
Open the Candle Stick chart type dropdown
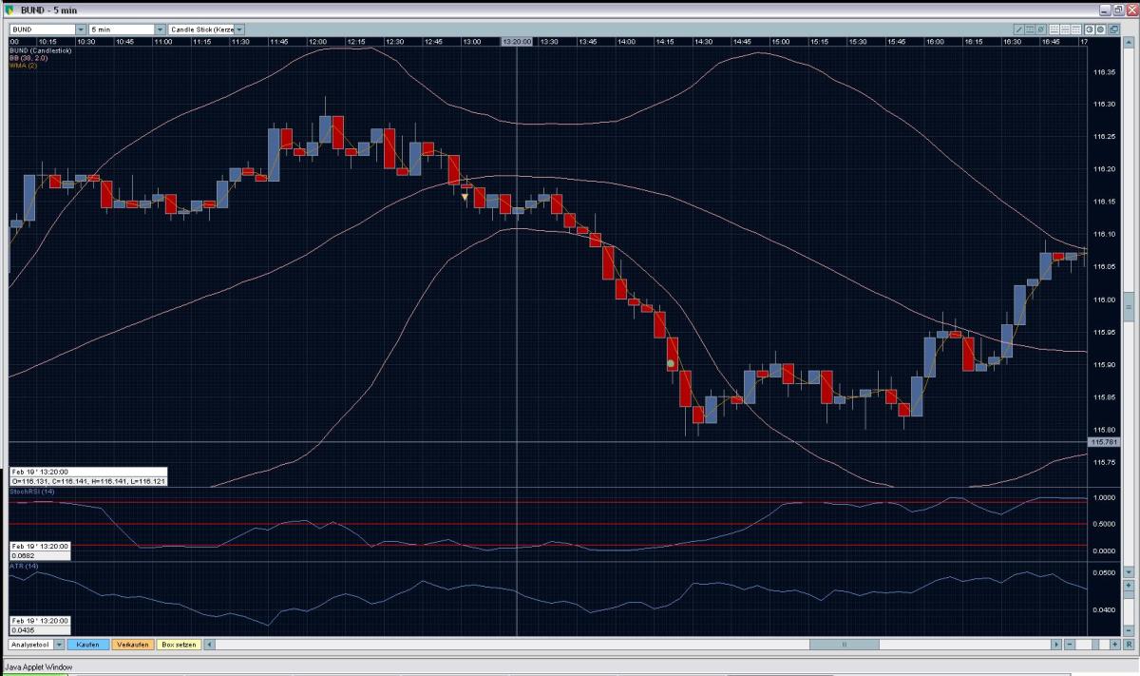(x=239, y=29)
